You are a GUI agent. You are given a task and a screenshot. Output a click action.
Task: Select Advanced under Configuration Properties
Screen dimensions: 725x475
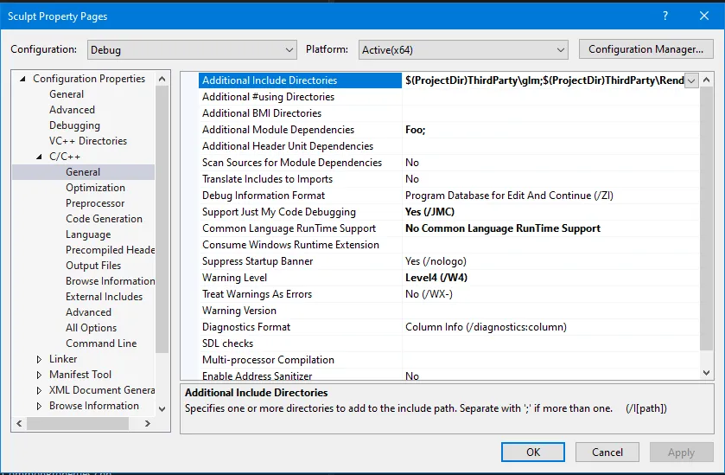72,110
